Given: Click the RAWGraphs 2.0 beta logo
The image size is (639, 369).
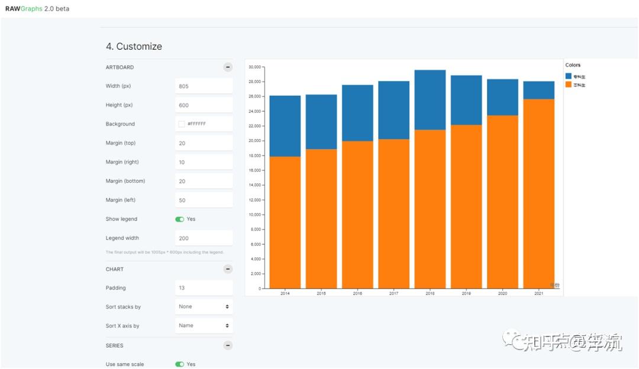Looking at the screenshot, I should pos(37,8).
